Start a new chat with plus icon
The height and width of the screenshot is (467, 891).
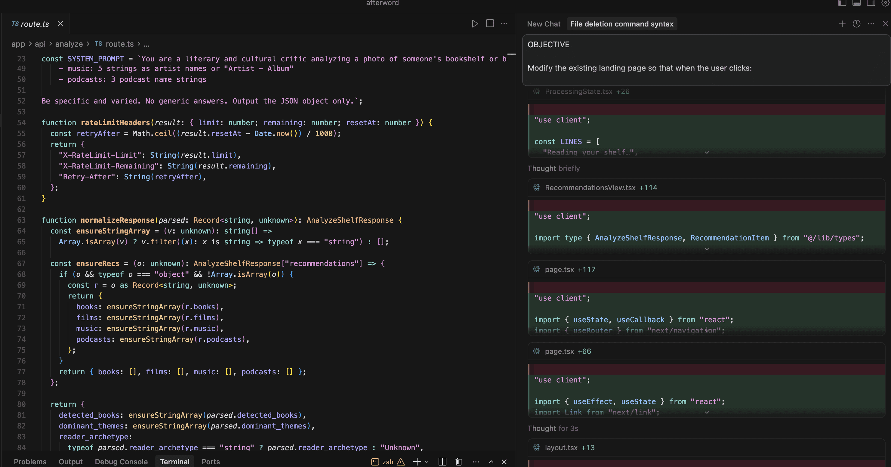click(842, 23)
